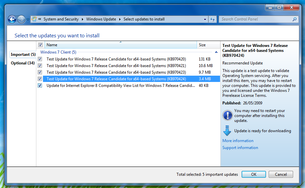The height and width of the screenshot is (188, 305).
Task: Sort the list by the Name column
Action: 121,45
